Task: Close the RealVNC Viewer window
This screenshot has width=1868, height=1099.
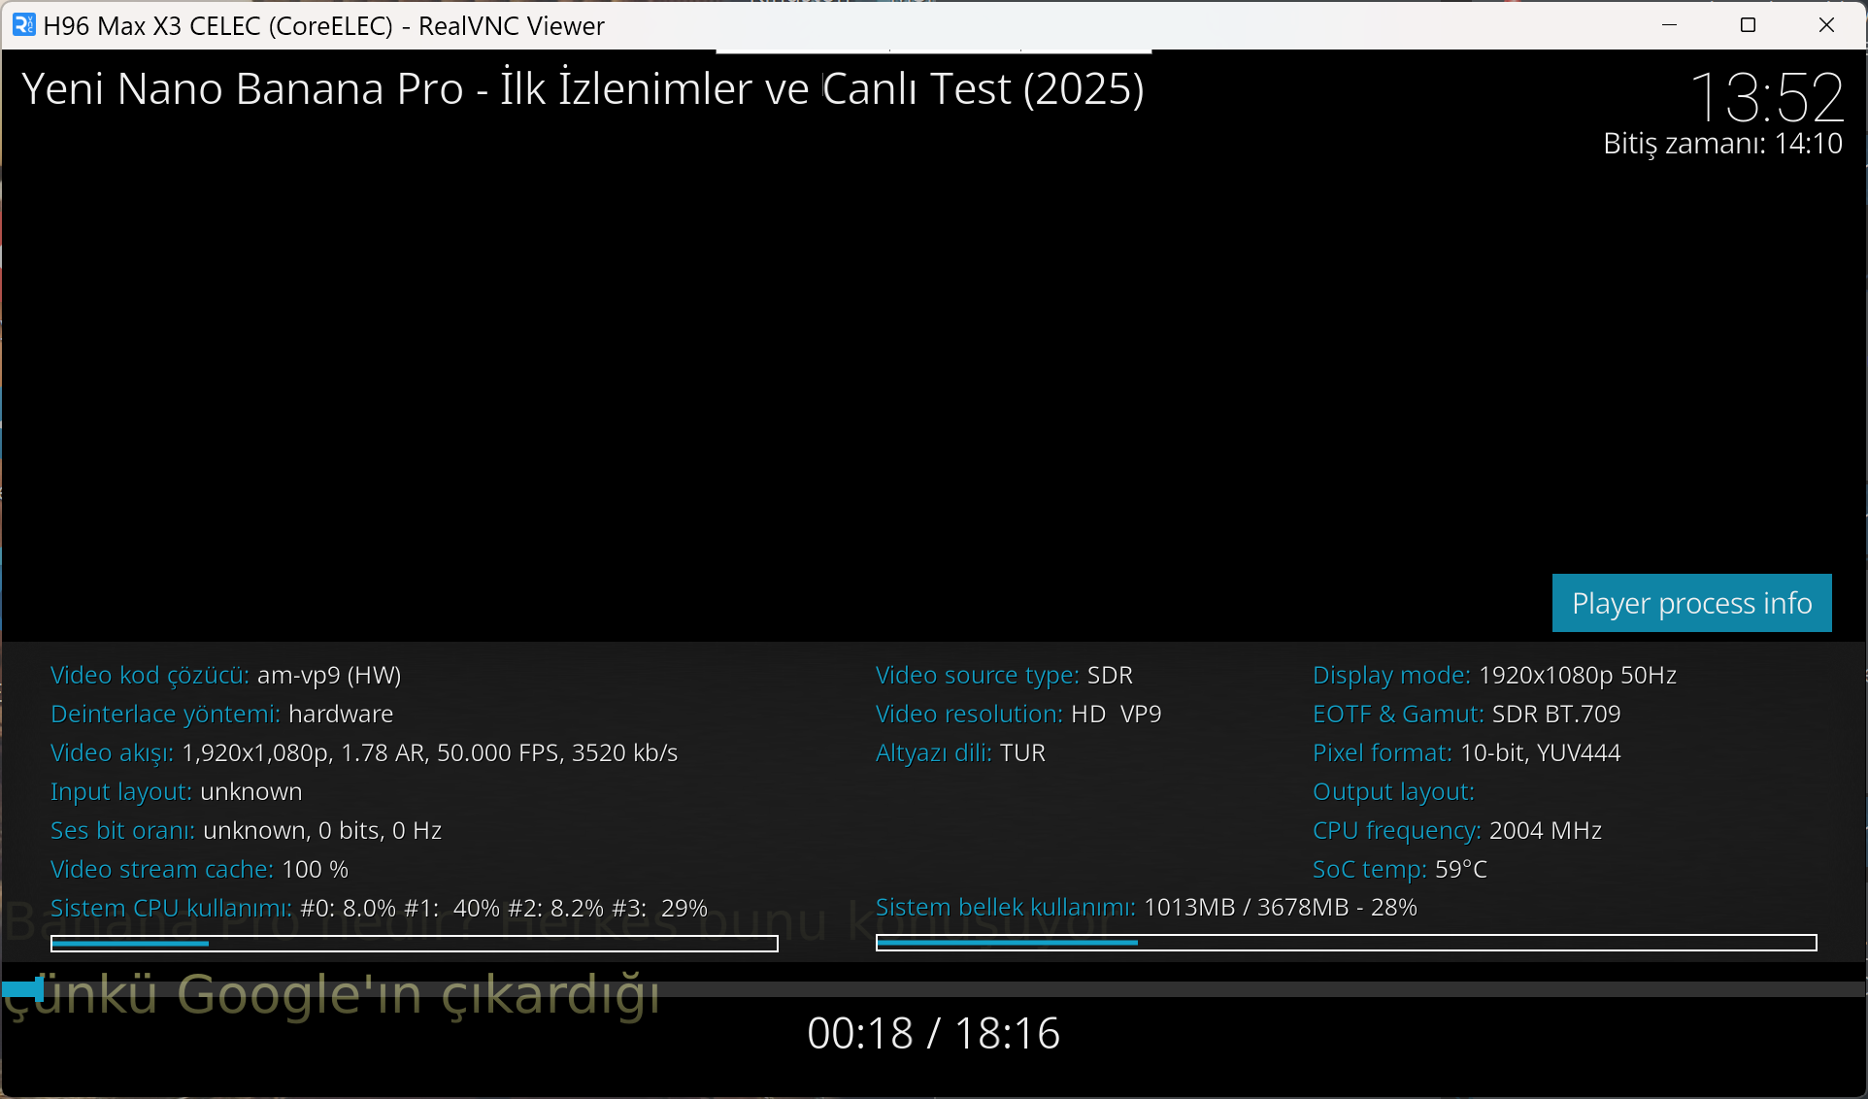Action: (x=1826, y=25)
